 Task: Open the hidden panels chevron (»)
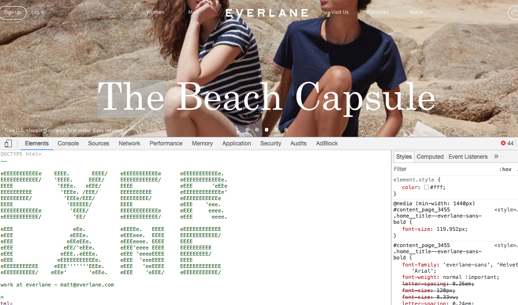[497, 156]
